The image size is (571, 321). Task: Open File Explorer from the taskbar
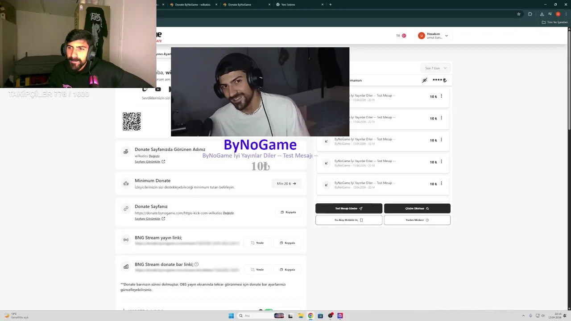coord(301,316)
